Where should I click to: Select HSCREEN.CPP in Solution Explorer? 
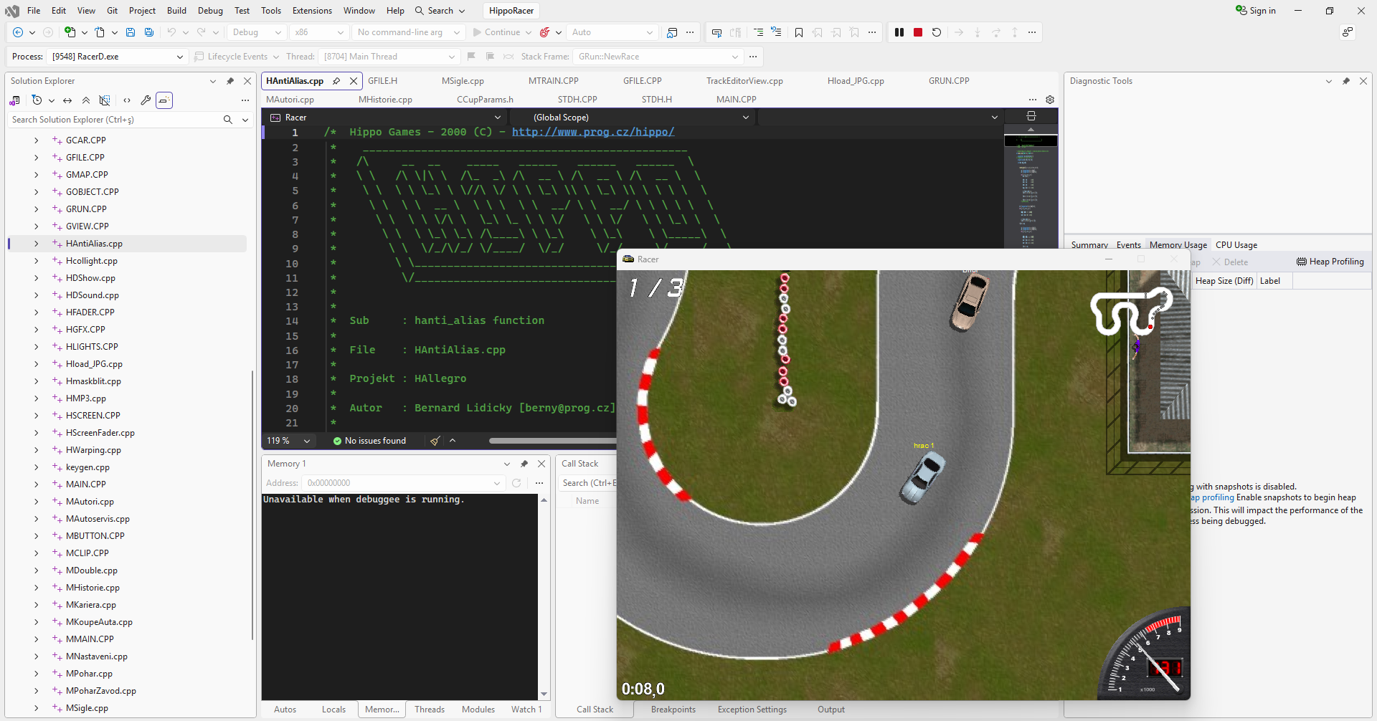93,416
